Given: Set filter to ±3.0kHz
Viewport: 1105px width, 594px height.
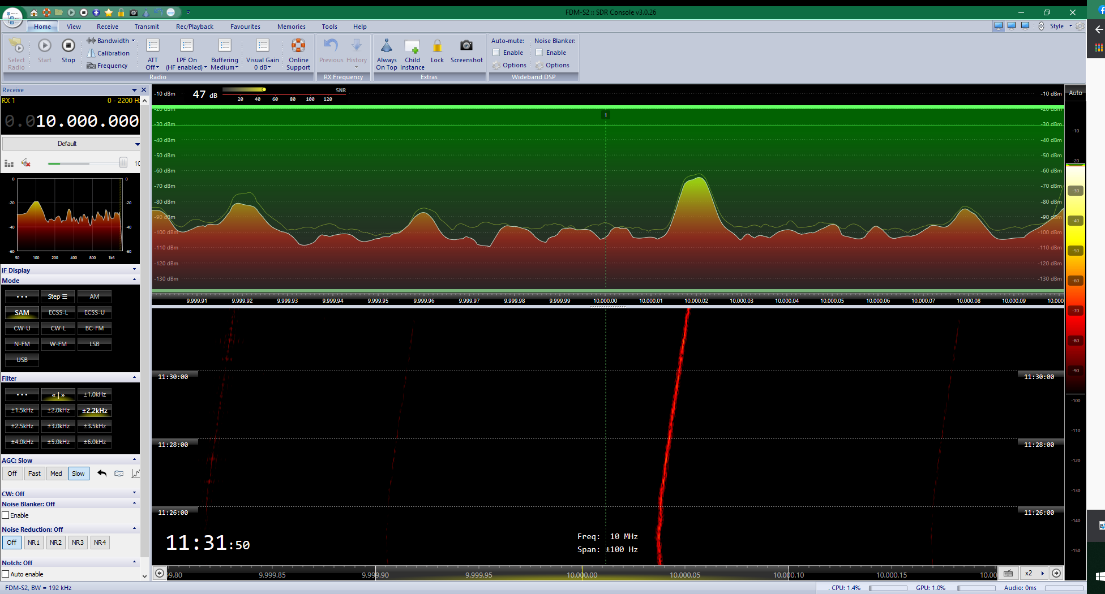Looking at the screenshot, I should pos(58,426).
